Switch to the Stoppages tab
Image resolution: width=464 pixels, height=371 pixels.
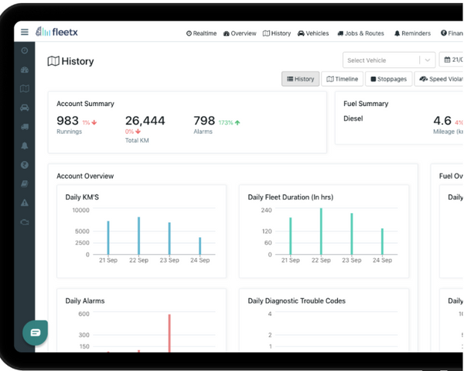(388, 79)
